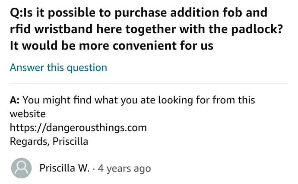Select the Priscilla W. username
298x184 pixels.
[x=64, y=168]
